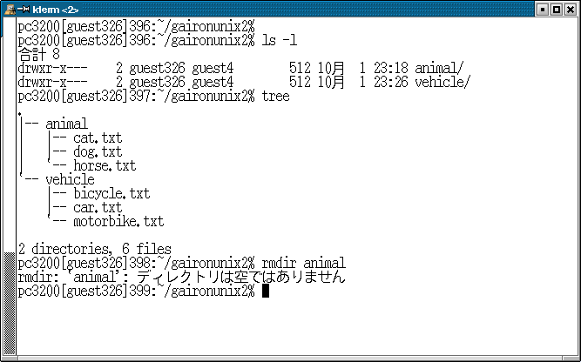
Task: Click cat.txt in the tree
Action: click(x=98, y=138)
